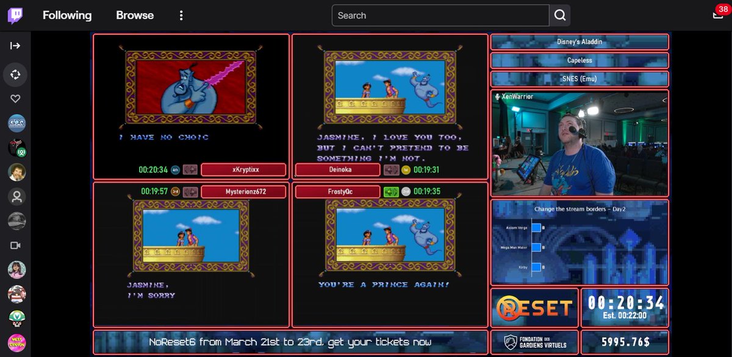Open the Following tab

pos(67,15)
